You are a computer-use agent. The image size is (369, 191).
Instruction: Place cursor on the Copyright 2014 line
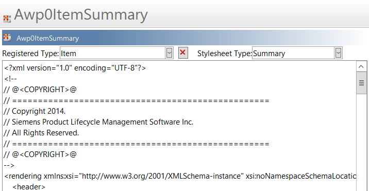click(x=35, y=111)
